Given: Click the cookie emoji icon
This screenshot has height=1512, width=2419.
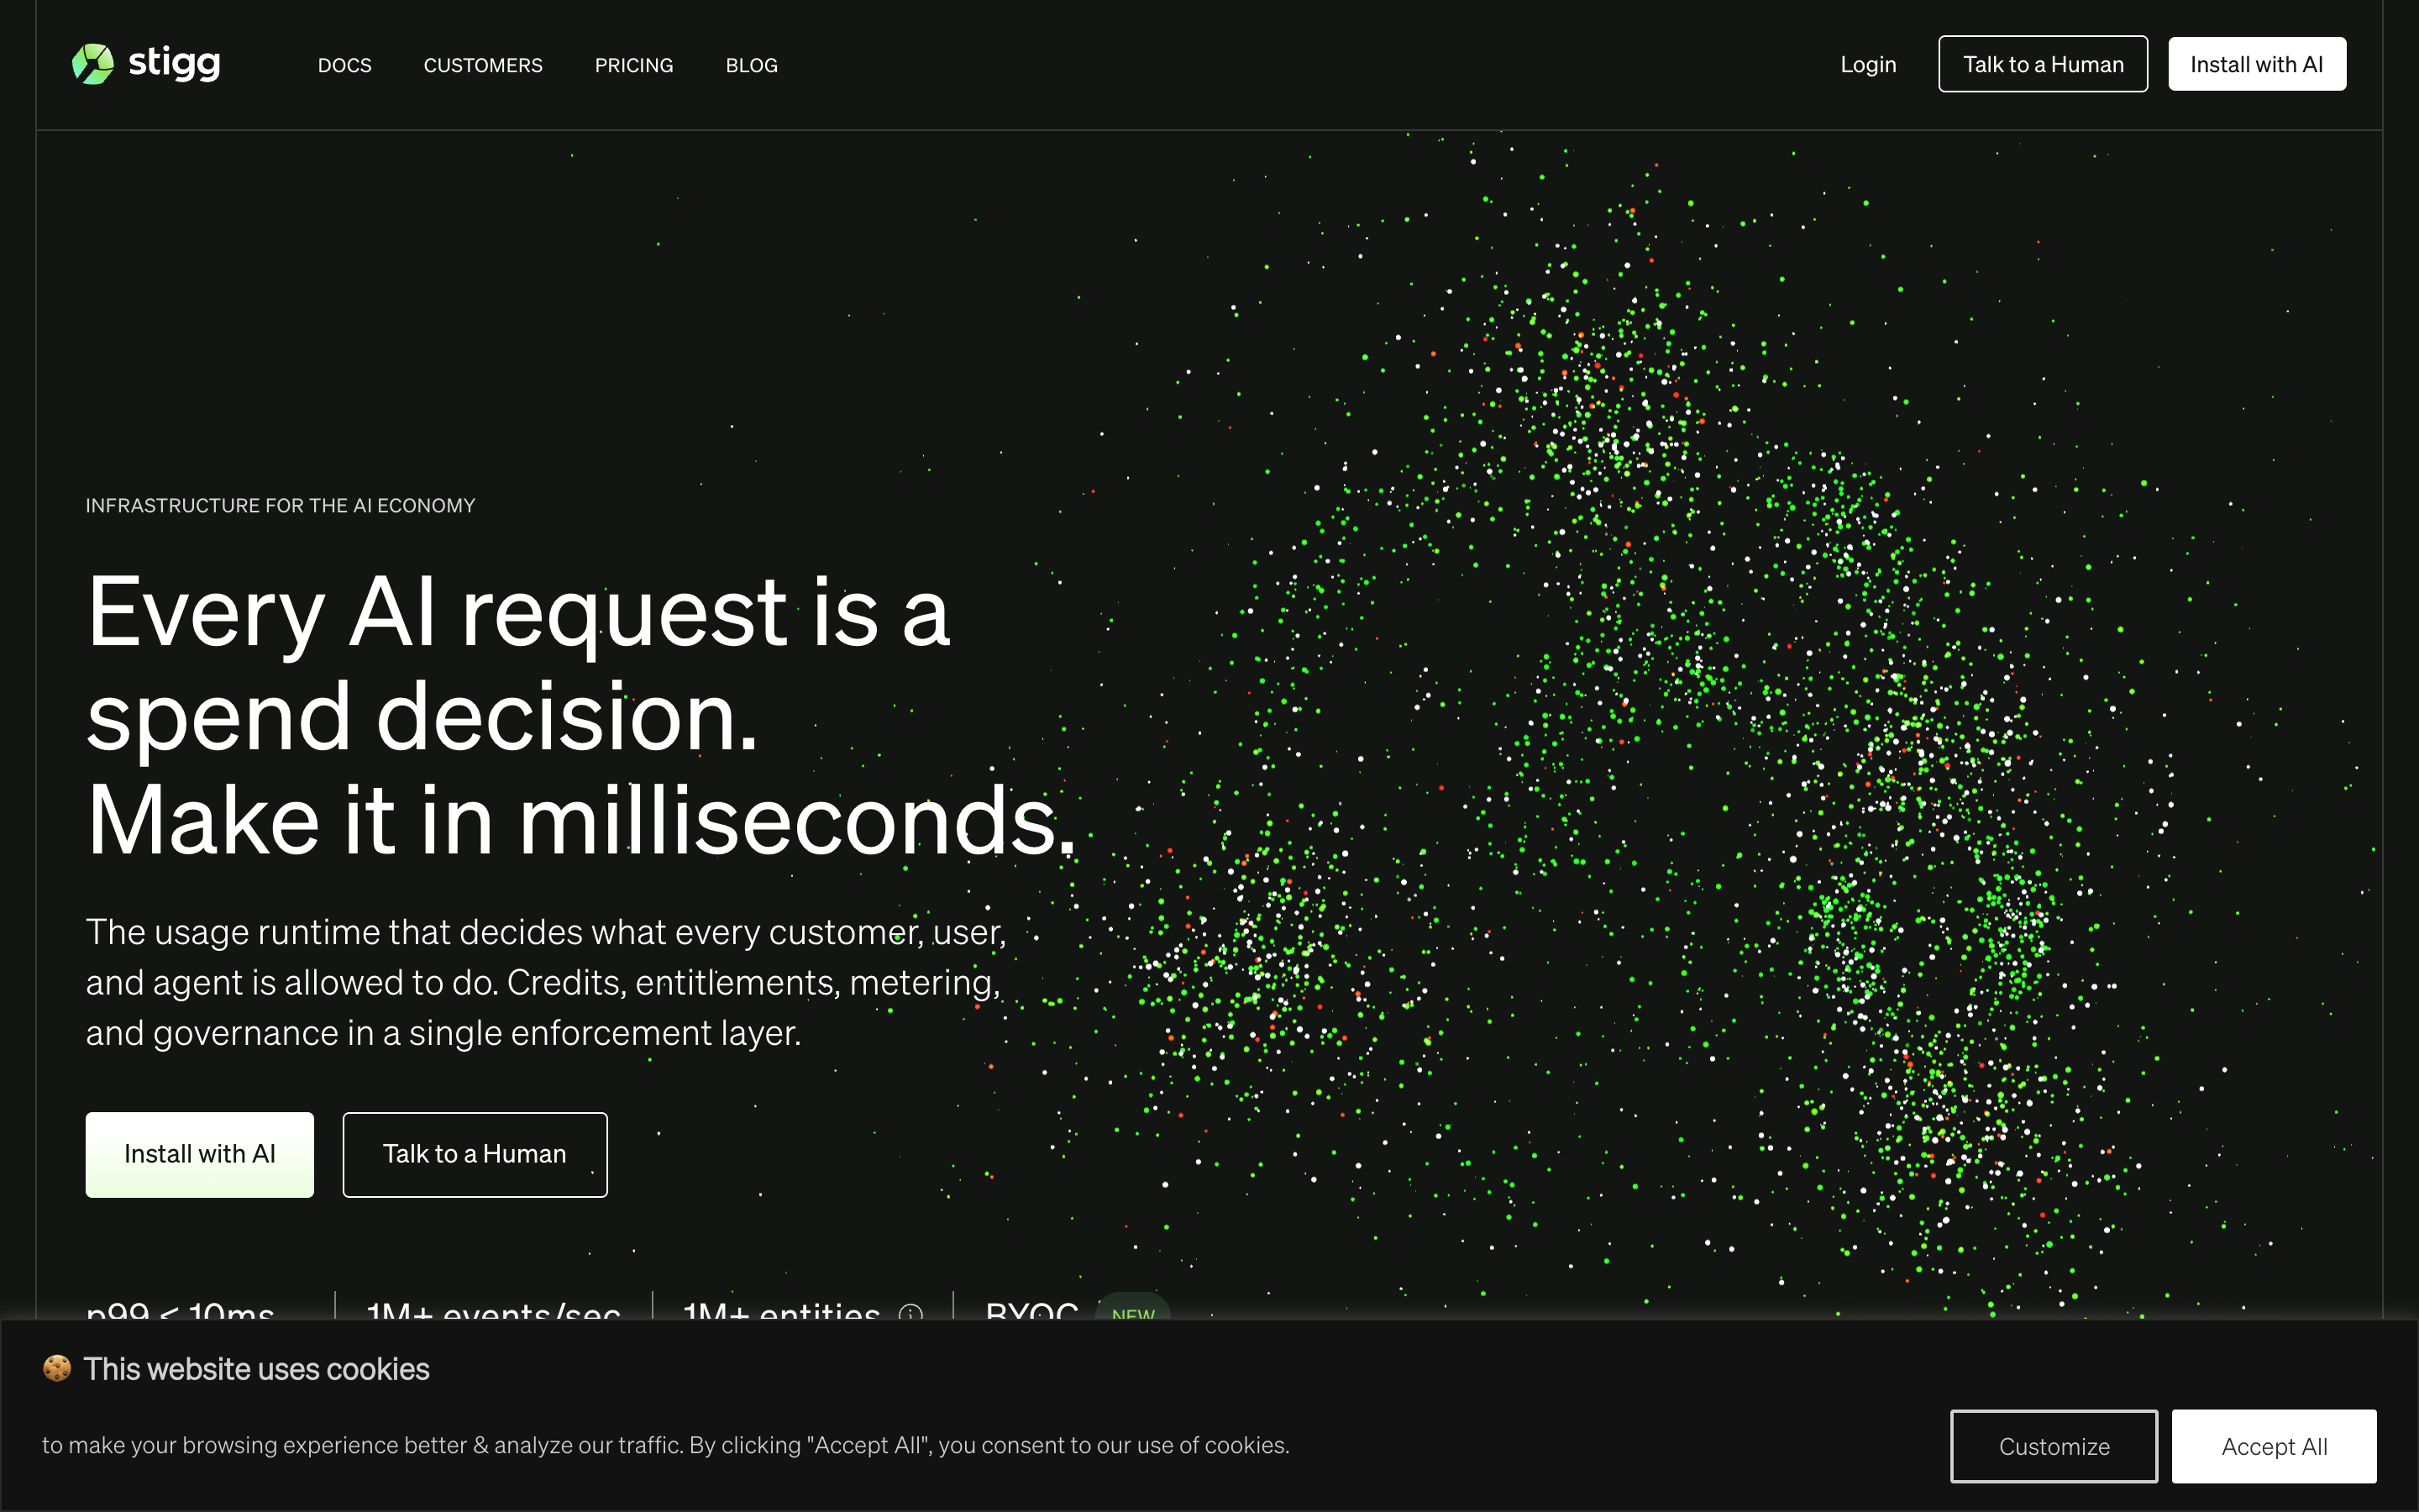Looking at the screenshot, I should [x=57, y=1368].
